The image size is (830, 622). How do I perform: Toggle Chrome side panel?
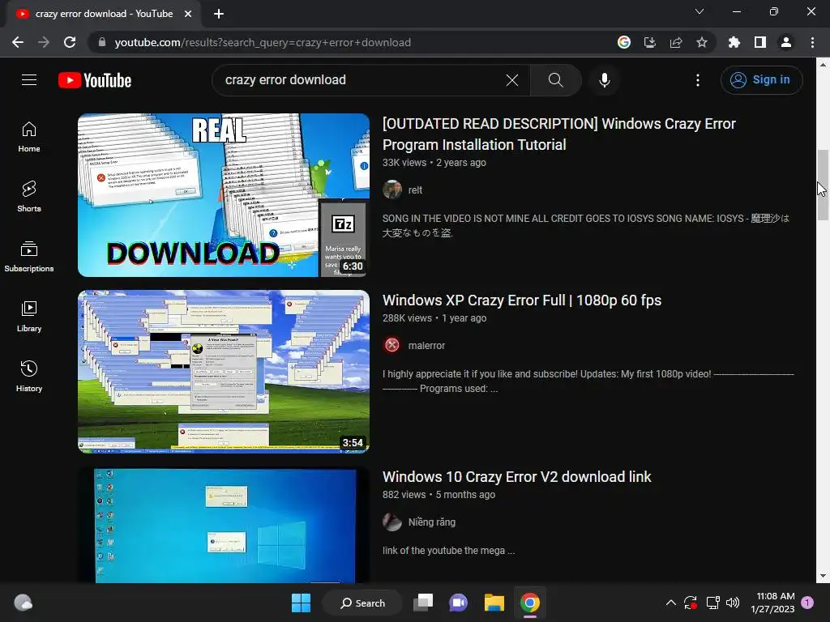click(760, 42)
